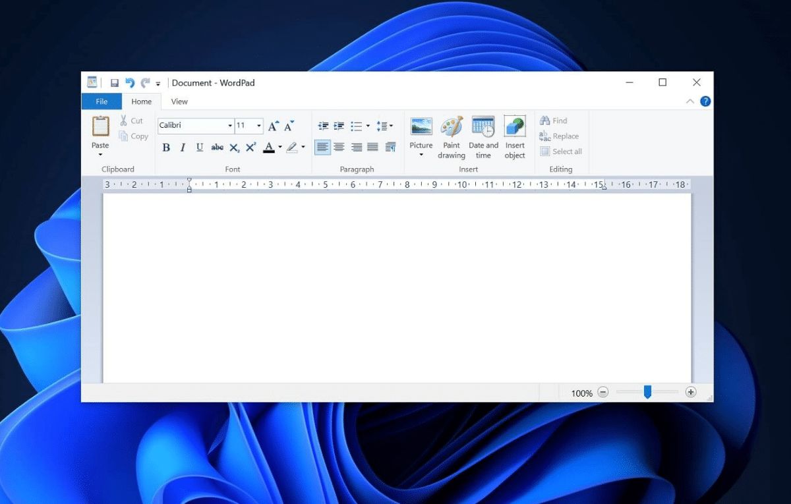Image resolution: width=791 pixels, height=504 pixels.
Task: Click inside the blank document page
Action: pyautogui.click(x=395, y=283)
